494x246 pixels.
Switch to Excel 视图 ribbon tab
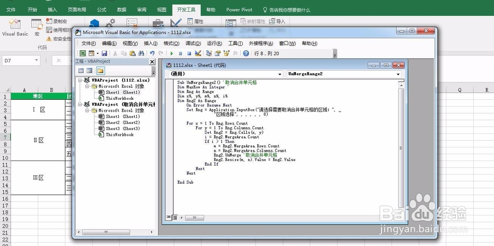tap(162, 10)
